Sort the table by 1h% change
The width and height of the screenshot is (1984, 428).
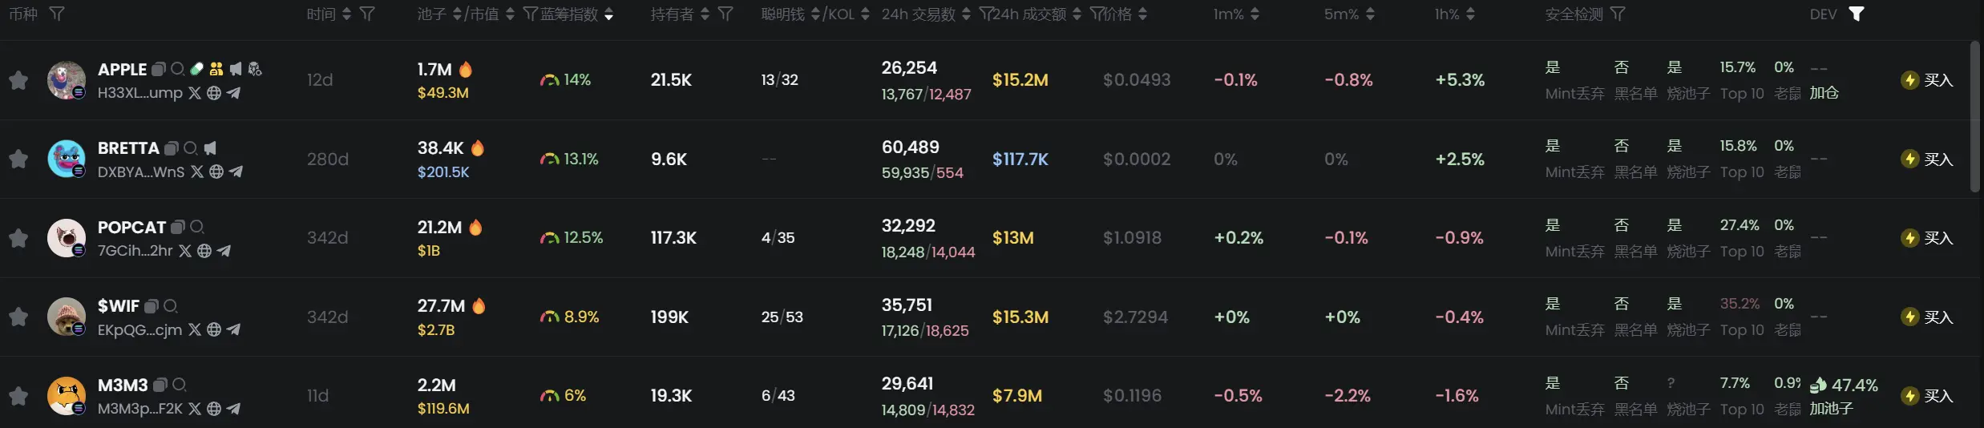click(x=1470, y=14)
